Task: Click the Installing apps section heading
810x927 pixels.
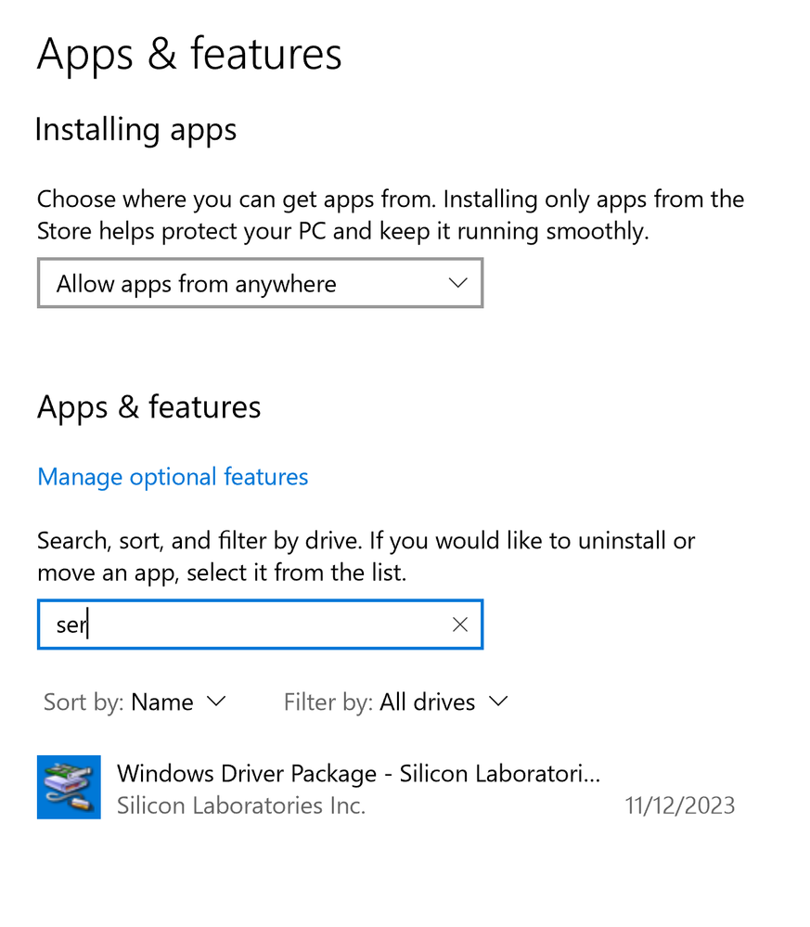Action: pyautogui.click(x=135, y=129)
